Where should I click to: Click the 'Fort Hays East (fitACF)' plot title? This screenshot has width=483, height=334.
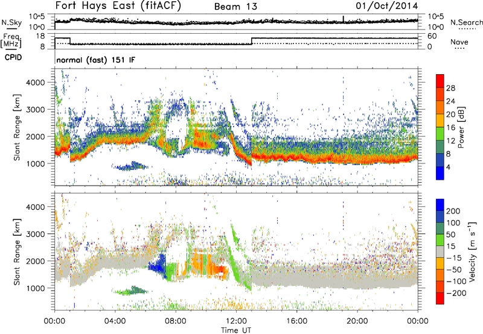click(x=118, y=5)
